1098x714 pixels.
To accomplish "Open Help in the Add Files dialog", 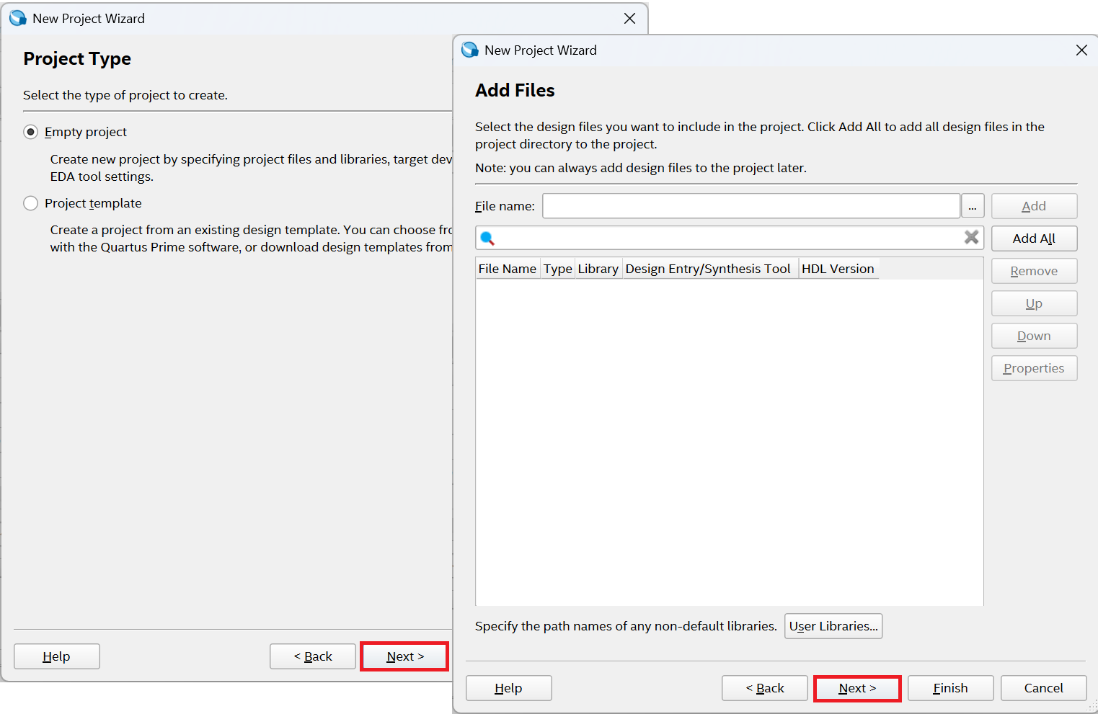I will (508, 688).
